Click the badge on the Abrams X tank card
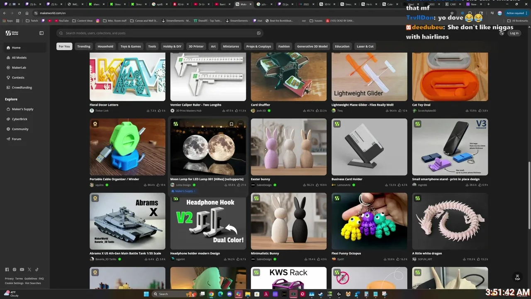Image resolution: width=531 pixels, height=299 pixels. coord(95,198)
